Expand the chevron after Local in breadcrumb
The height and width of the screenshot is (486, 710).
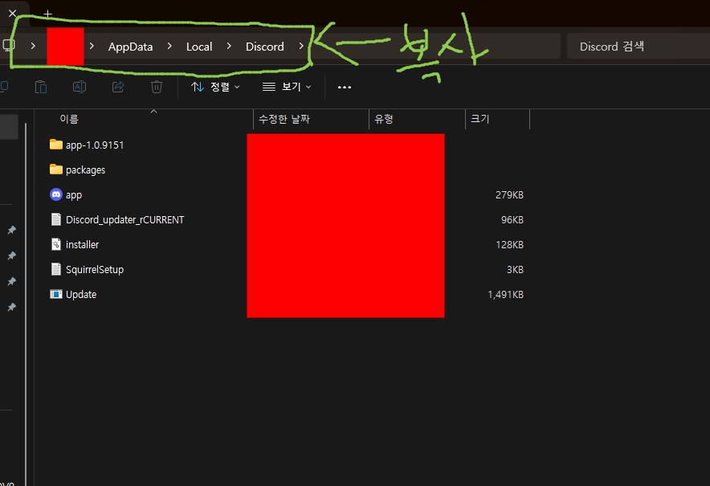229,46
